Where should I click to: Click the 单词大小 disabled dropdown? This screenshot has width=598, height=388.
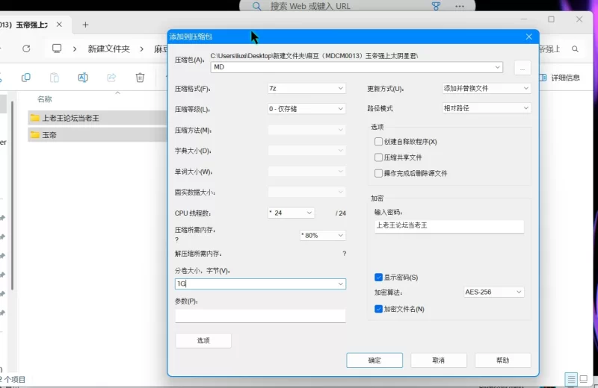click(306, 172)
